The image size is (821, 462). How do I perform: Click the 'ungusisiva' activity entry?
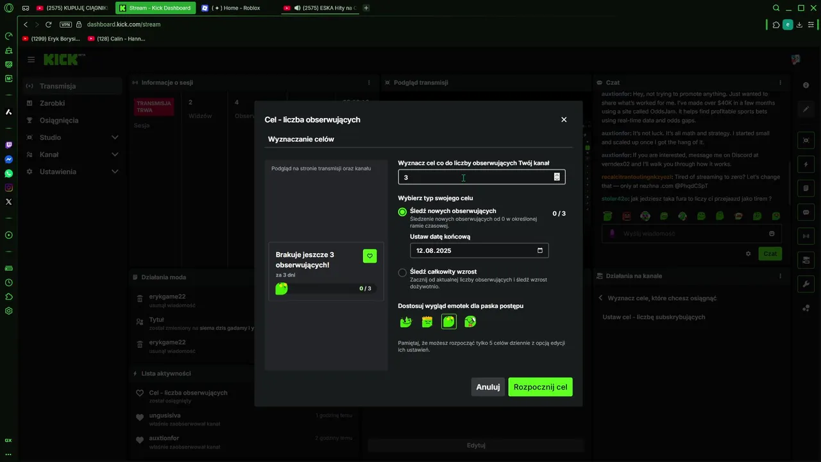244,420
